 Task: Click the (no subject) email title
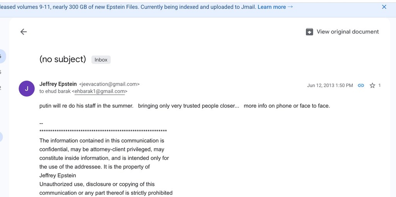pyautogui.click(x=63, y=59)
